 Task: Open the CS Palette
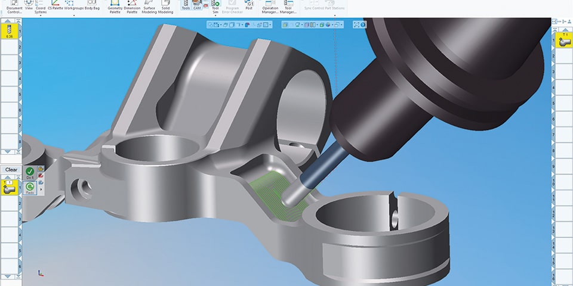click(54, 5)
